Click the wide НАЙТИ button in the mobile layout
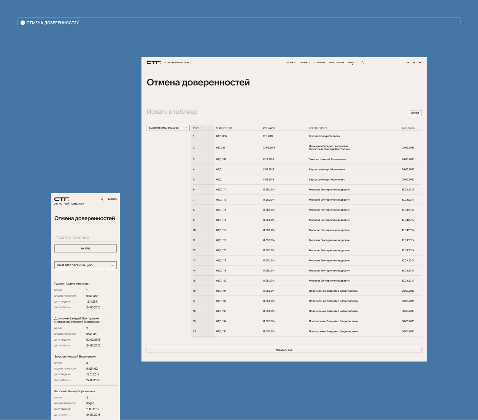The width and height of the screenshot is (478, 420). tap(86, 248)
